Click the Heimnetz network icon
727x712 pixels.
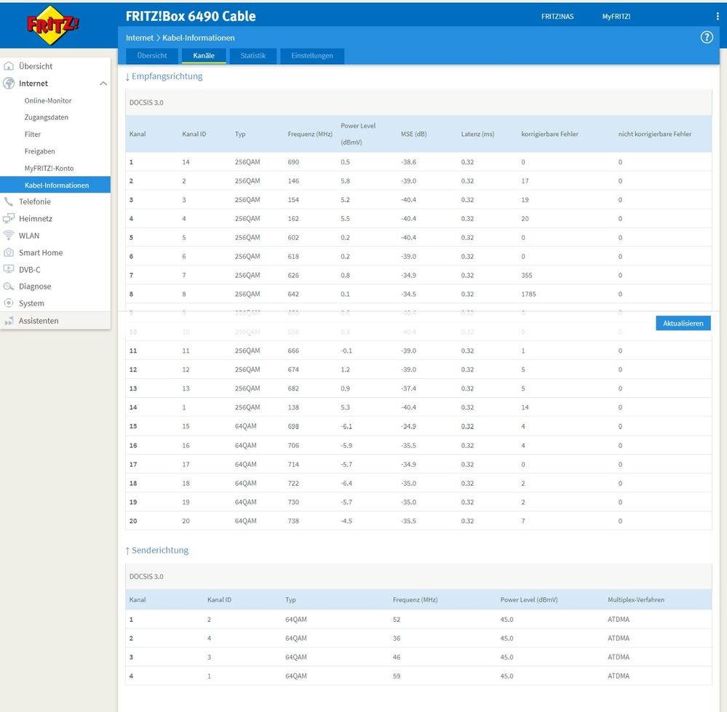(9, 218)
